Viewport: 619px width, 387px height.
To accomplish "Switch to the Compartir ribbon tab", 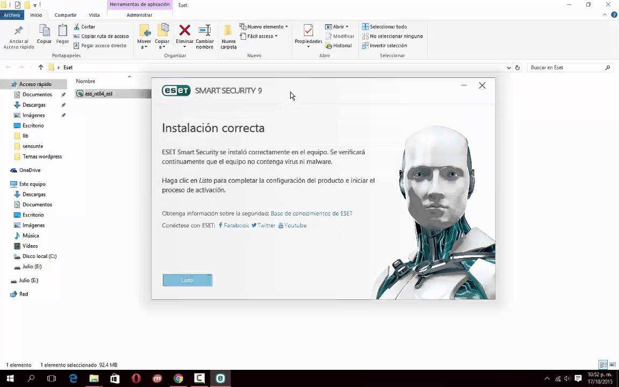I will pos(66,15).
